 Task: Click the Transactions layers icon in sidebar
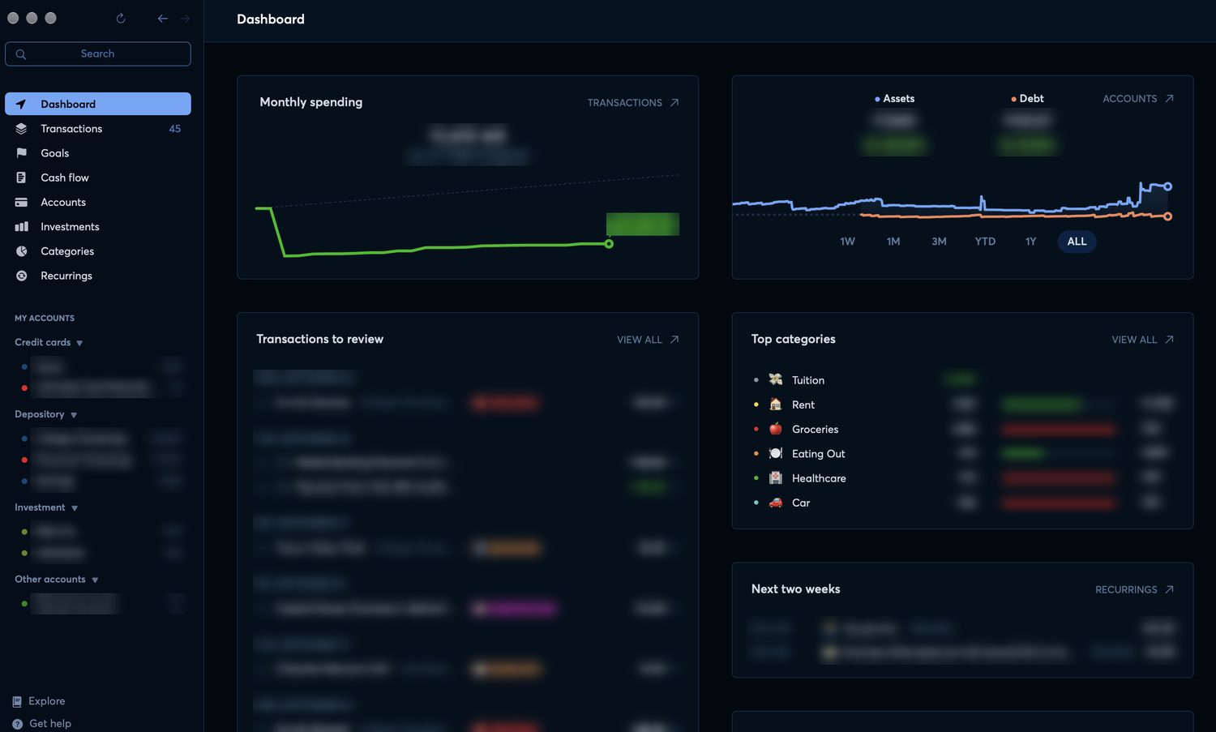21,129
